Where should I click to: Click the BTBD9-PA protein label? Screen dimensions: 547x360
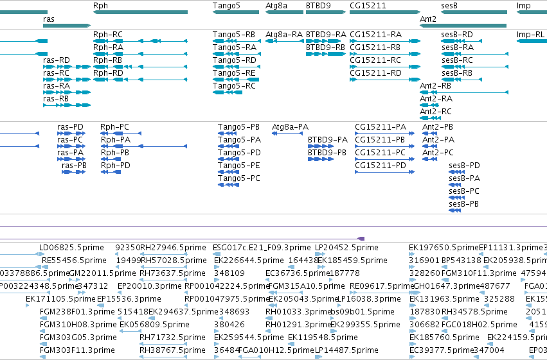coord(328,140)
